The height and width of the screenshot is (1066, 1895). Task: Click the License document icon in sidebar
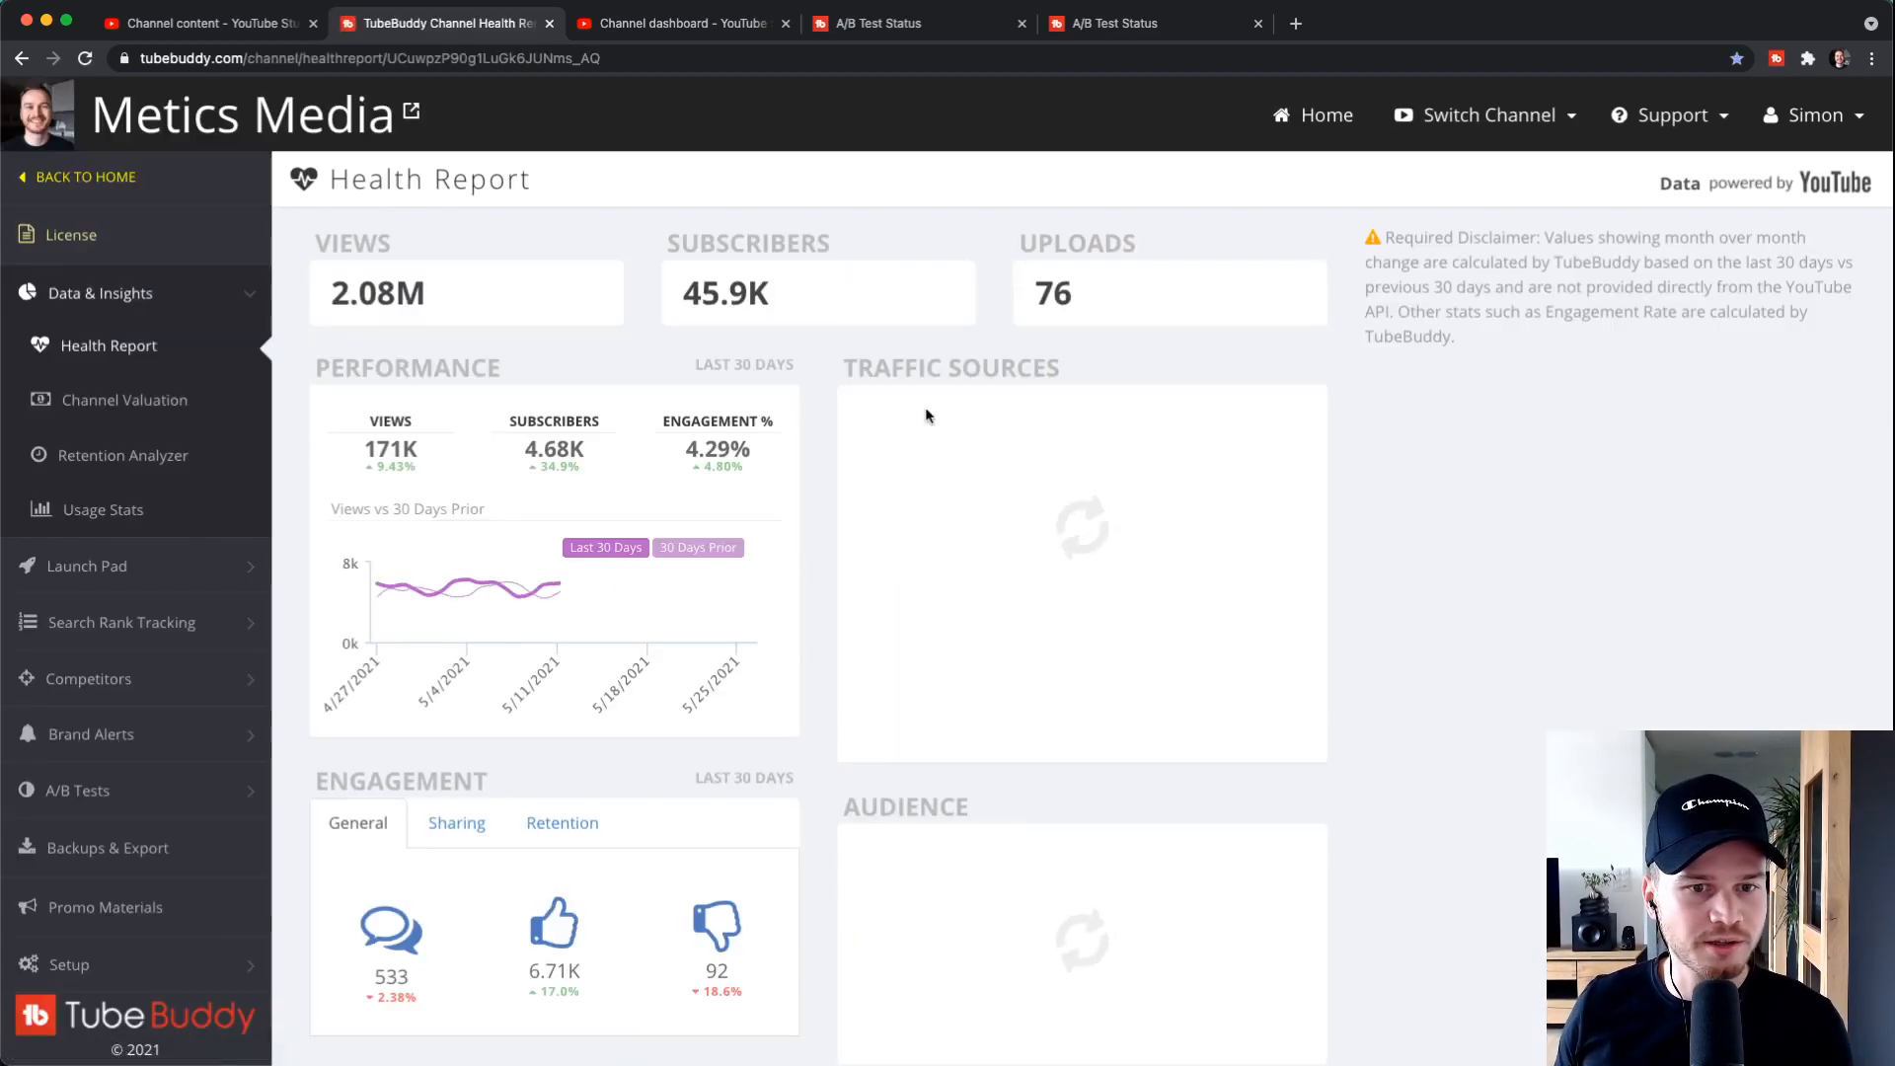[27, 234]
